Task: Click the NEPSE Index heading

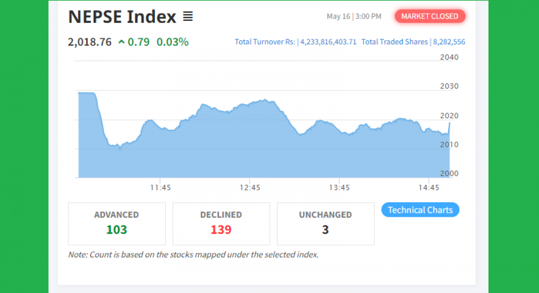Action: pos(122,17)
